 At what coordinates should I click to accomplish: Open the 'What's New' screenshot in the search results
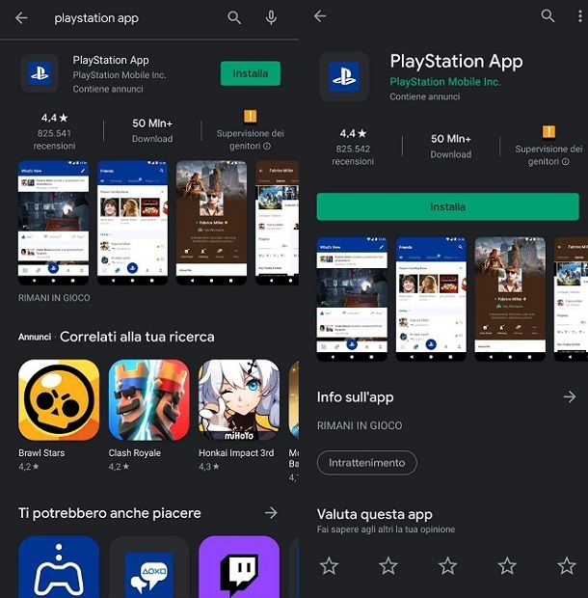click(53, 223)
